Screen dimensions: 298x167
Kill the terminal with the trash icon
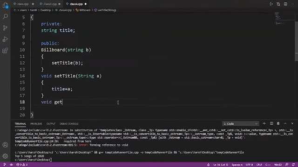[x=278, y=123]
